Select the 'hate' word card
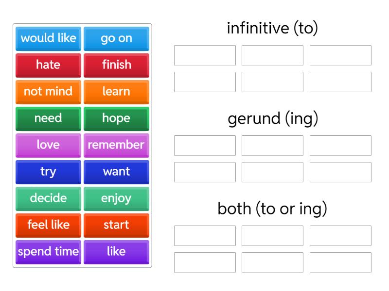The image size is (389, 291). tap(48, 65)
